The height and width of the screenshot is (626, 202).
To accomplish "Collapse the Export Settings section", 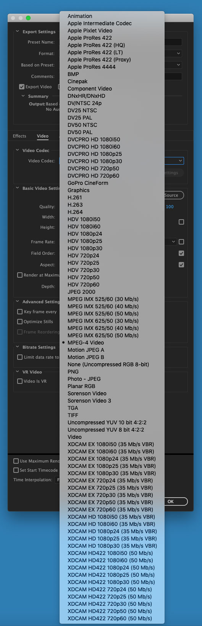I will 18,32.
